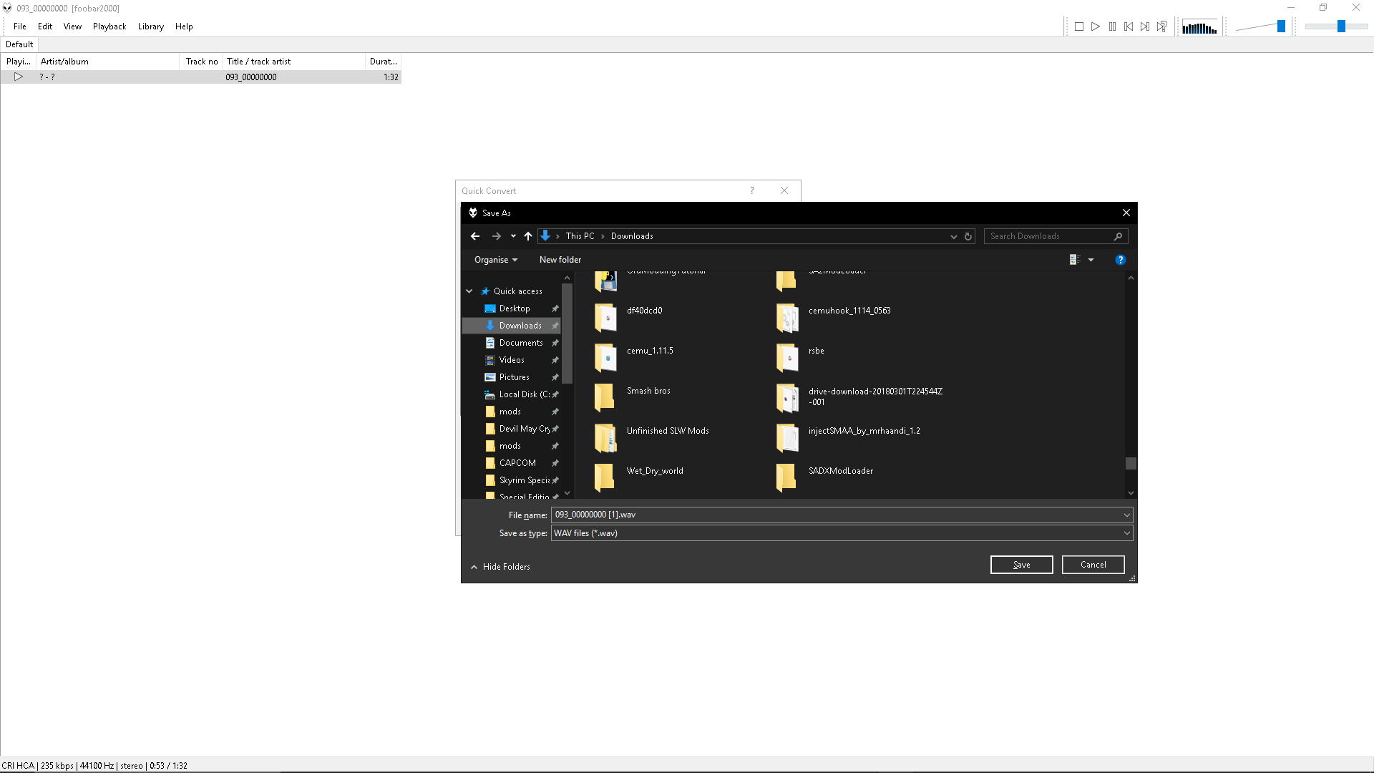Open the view options dropdown arrow

[x=1091, y=260]
